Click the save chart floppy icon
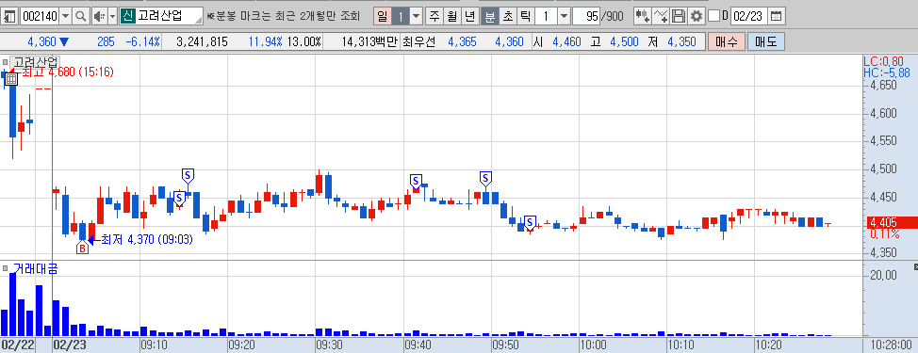 click(679, 16)
